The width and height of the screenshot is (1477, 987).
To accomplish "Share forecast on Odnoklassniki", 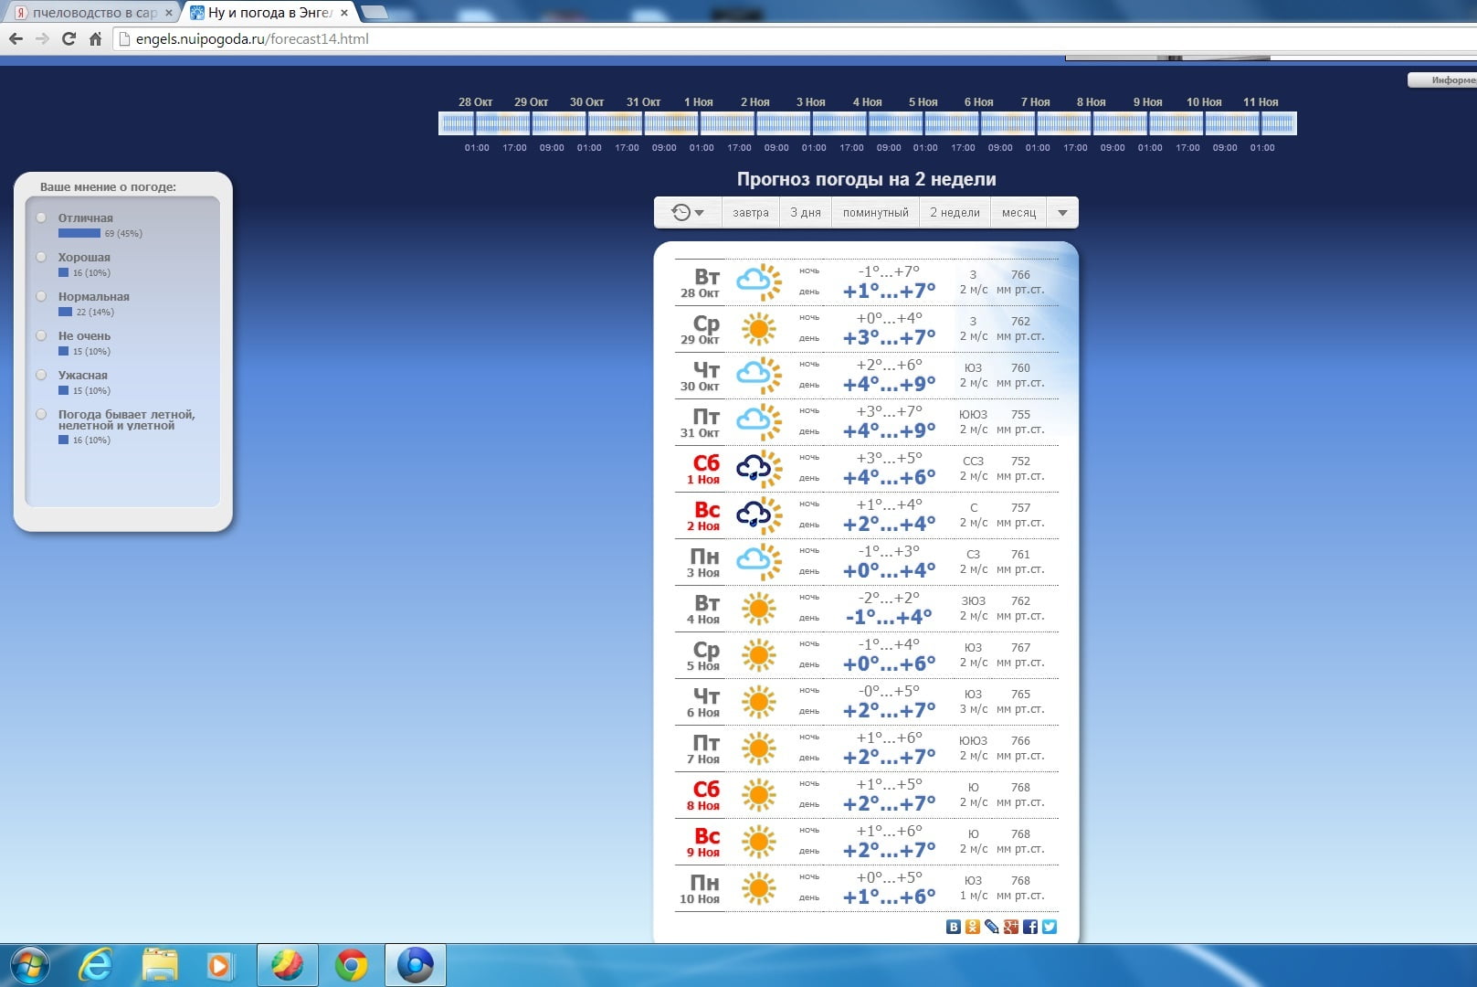I will pos(973,927).
